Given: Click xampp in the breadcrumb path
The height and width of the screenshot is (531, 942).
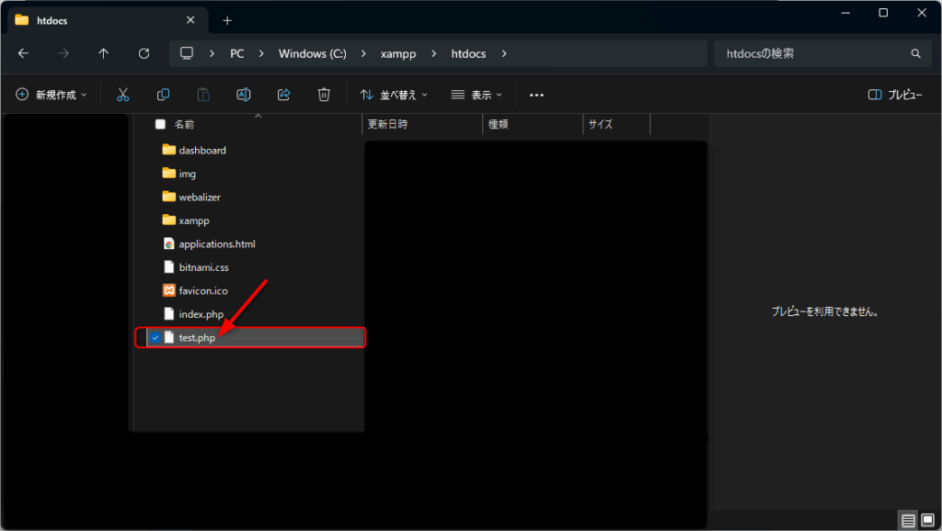Looking at the screenshot, I should pyautogui.click(x=398, y=53).
